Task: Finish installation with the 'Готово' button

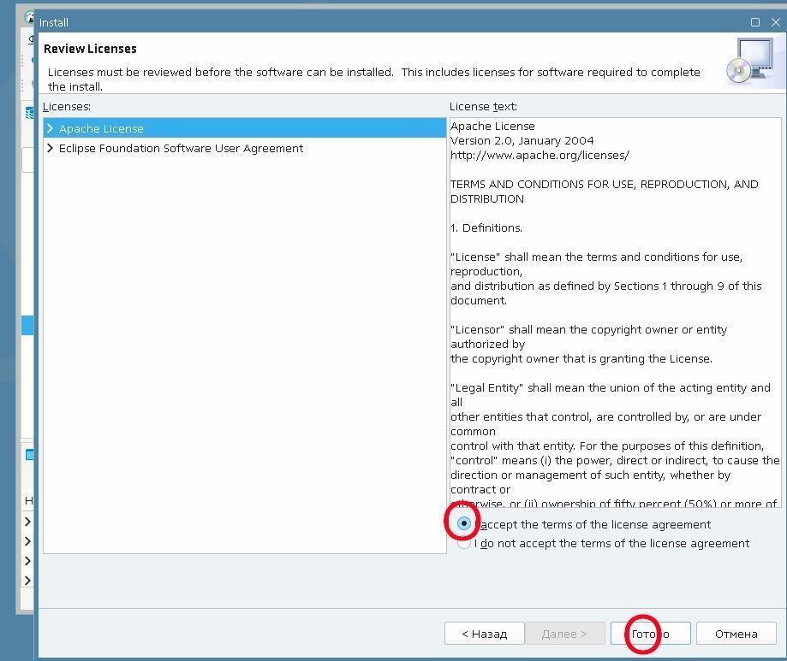Action: [649, 634]
